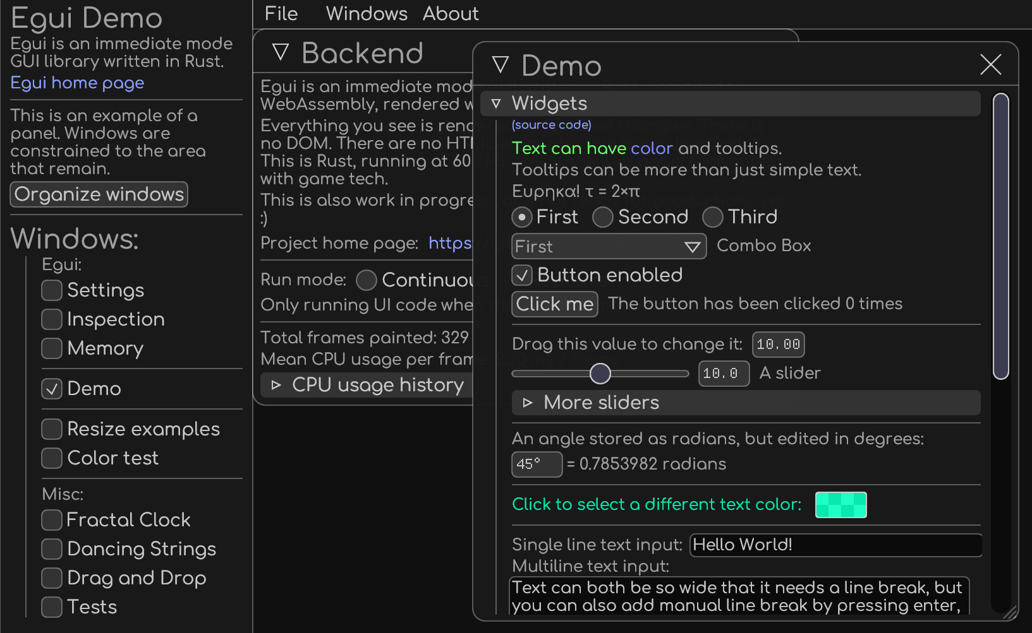Image resolution: width=1032 pixels, height=633 pixels.
Task: Click the slider handle
Action: [x=600, y=374]
